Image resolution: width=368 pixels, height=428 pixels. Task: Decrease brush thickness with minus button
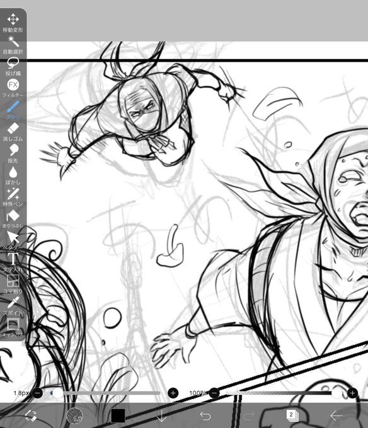point(37,393)
